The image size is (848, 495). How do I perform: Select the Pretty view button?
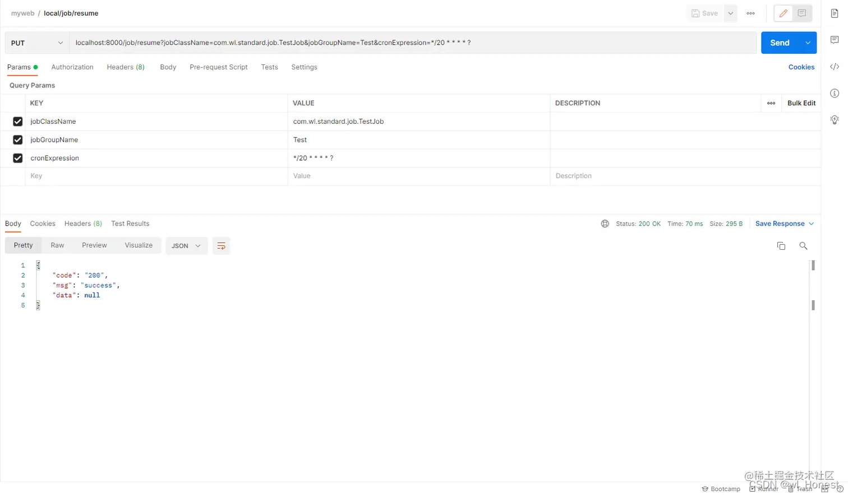point(23,245)
